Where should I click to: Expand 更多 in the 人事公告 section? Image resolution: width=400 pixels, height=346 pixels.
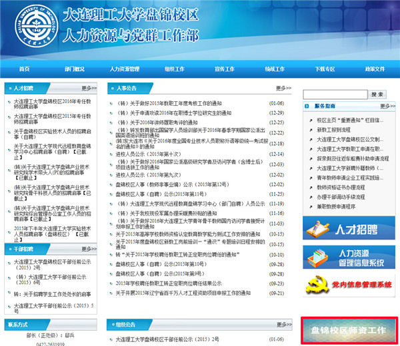(285, 87)
